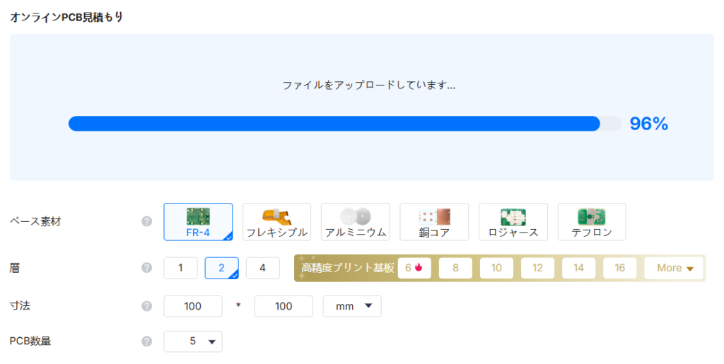Click help icon beside 層 label
The height and width of the screenshot is (364, 724).
click(147, 268)
